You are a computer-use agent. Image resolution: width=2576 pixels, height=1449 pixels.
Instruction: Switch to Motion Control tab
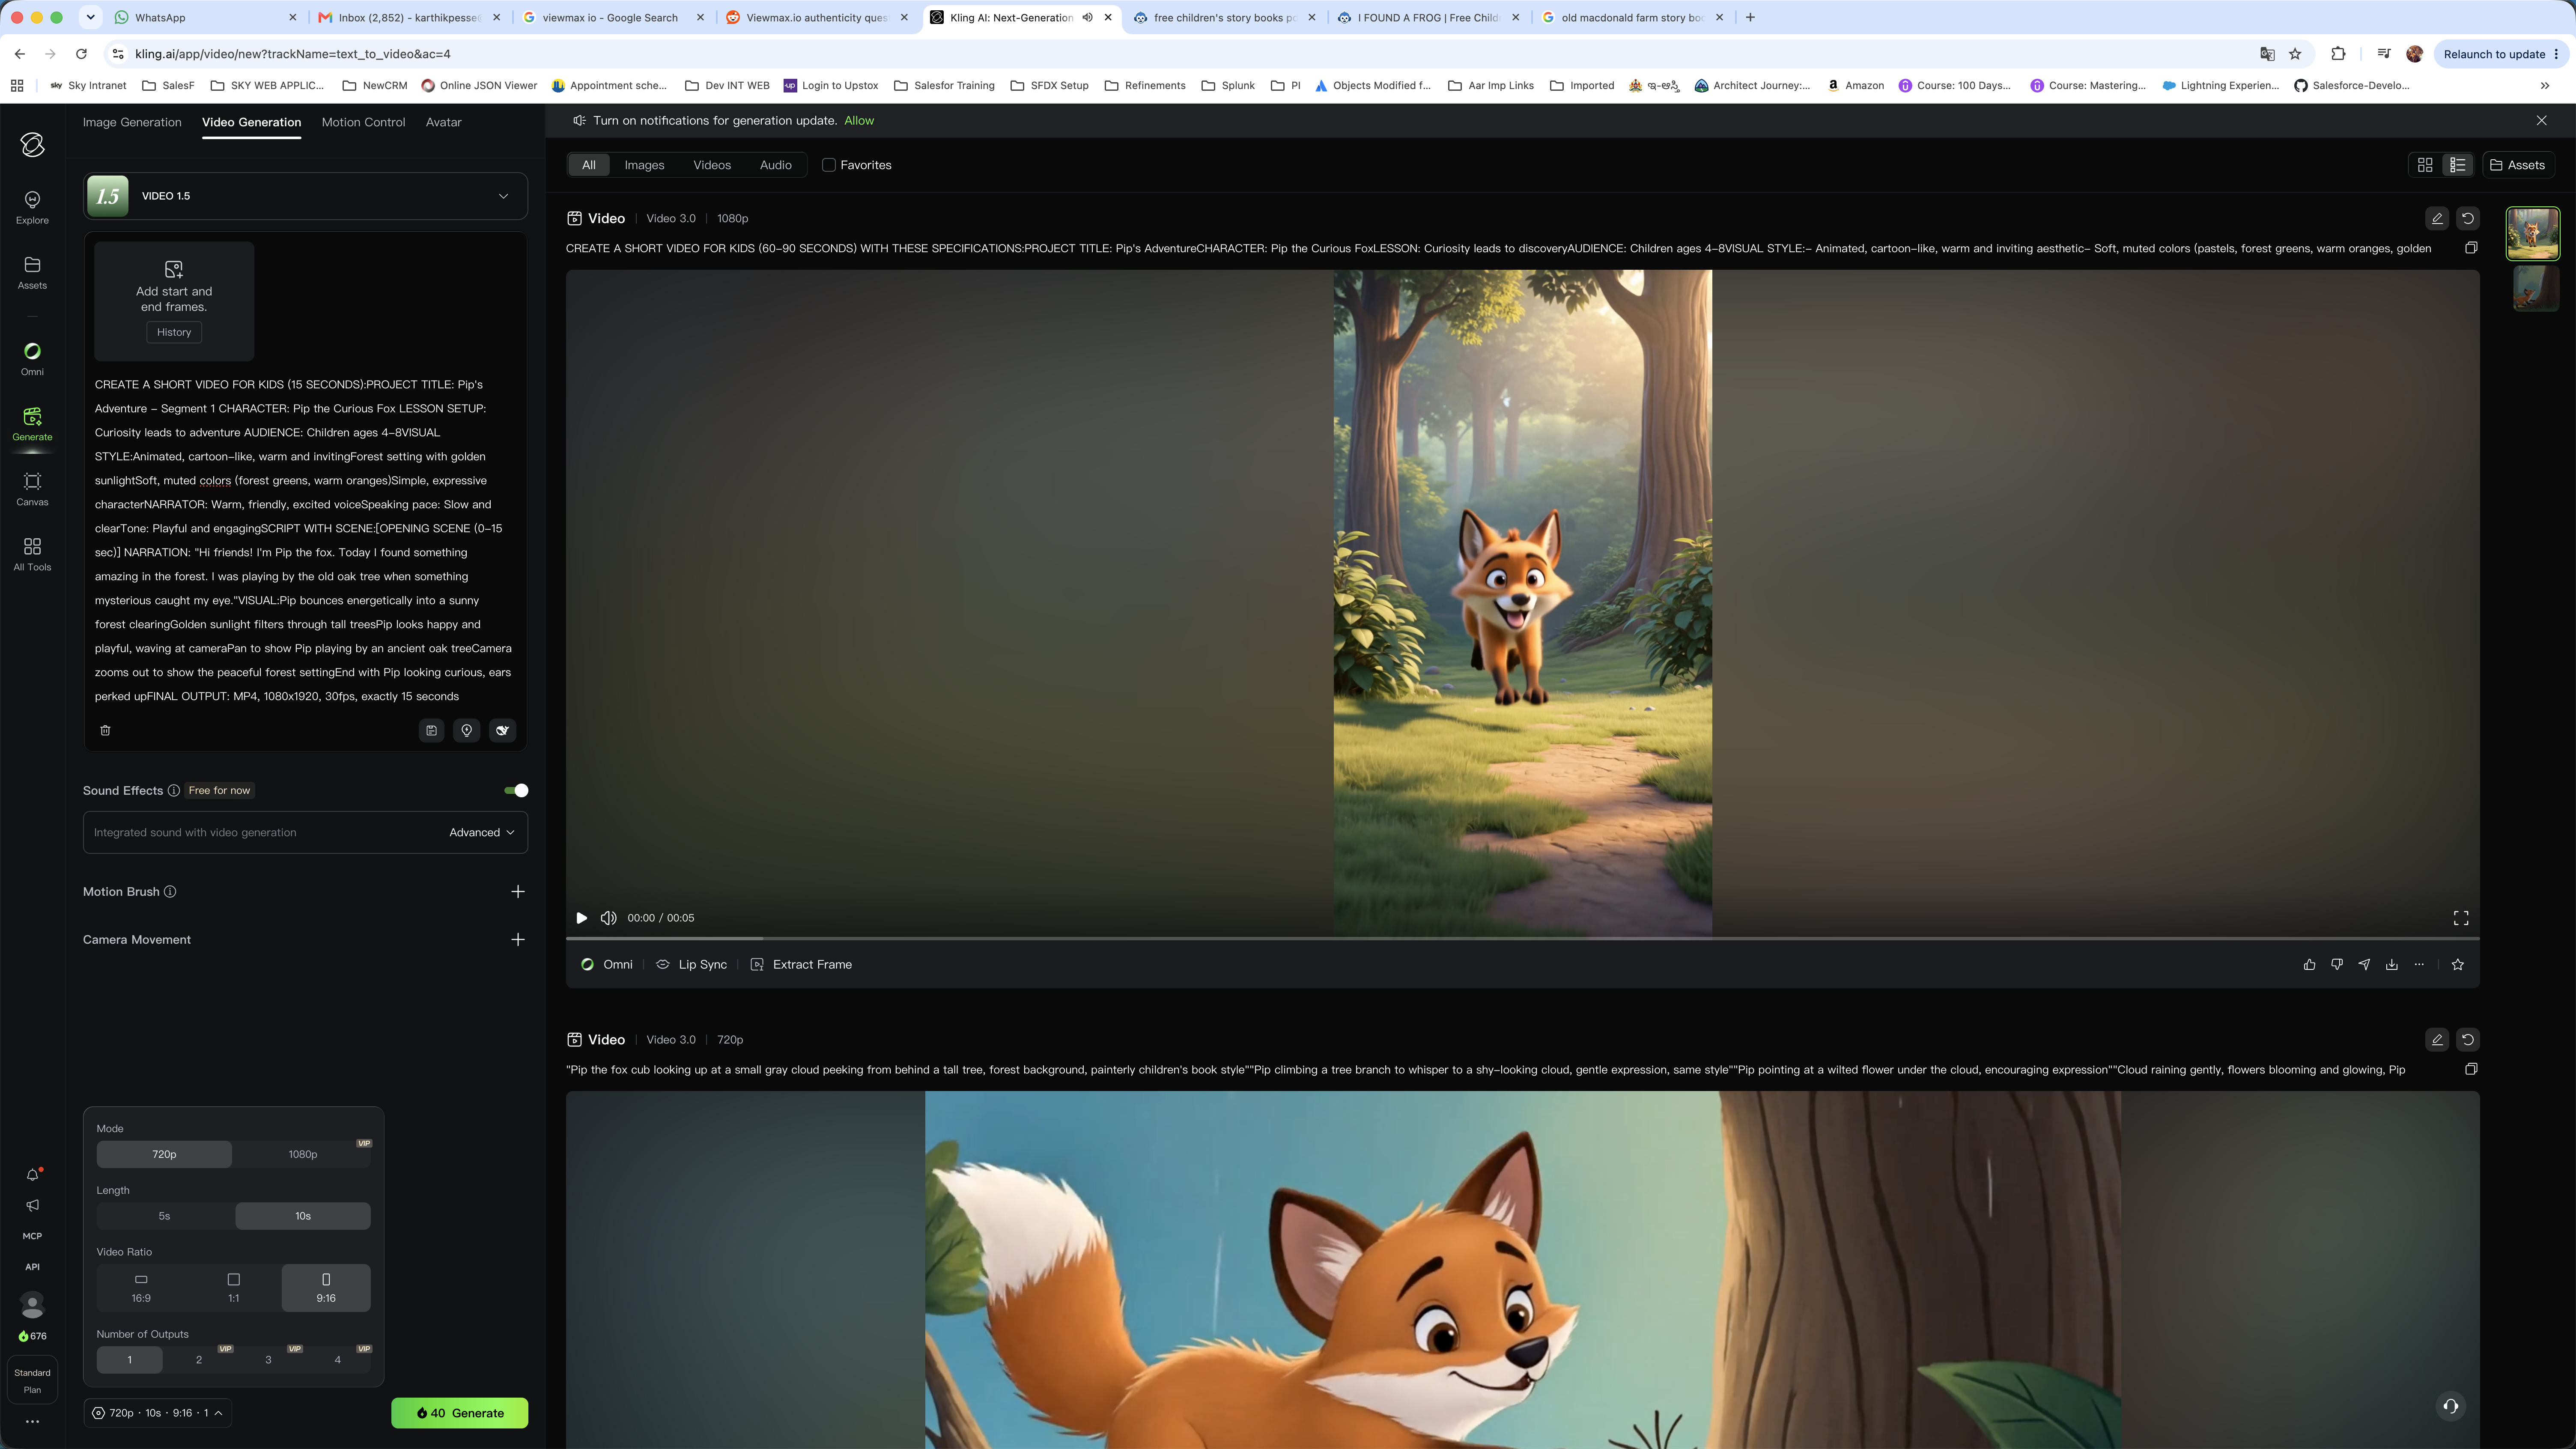coord(363,122)
